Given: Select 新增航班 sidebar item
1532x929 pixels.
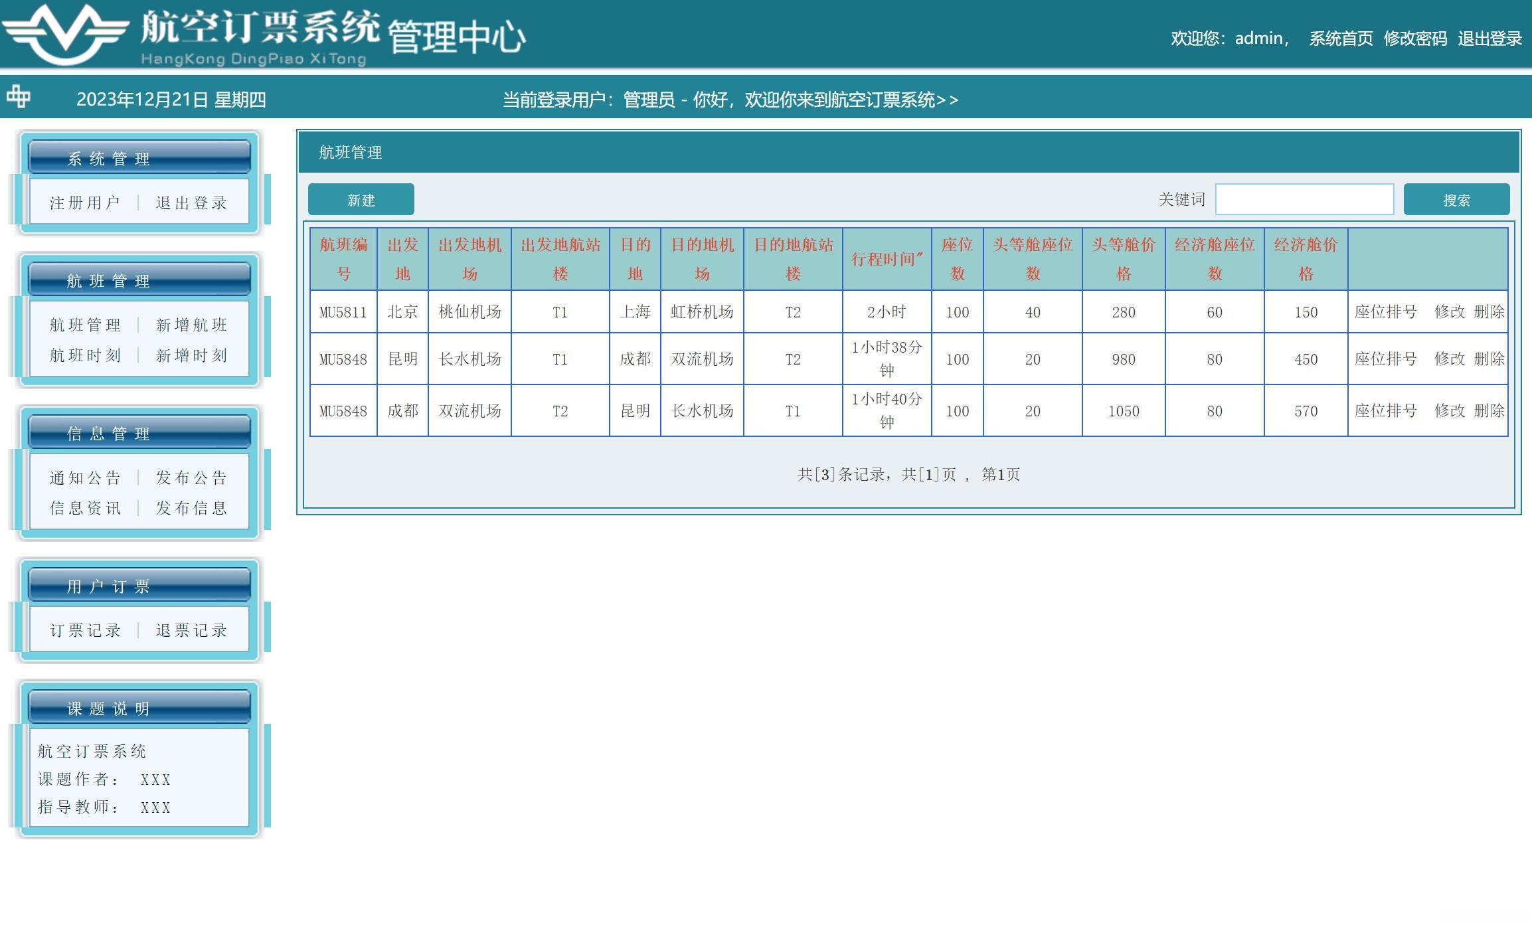Looking at the screenshot, I should pos(191,325).
